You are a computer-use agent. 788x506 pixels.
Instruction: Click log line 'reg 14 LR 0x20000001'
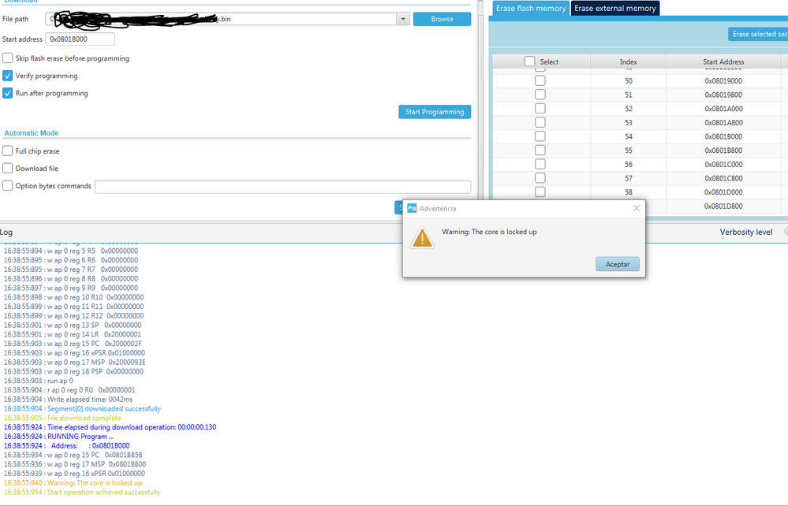(x=73, y=334)
